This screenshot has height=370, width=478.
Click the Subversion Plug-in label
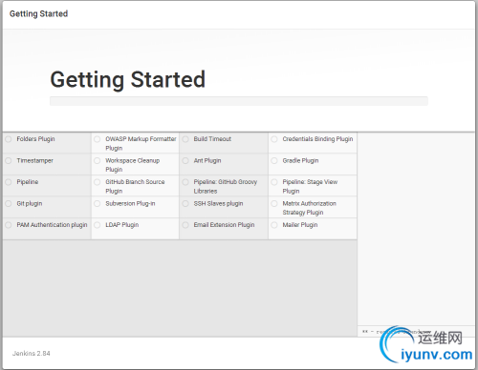pyautogui.click(x=130, y=203)
